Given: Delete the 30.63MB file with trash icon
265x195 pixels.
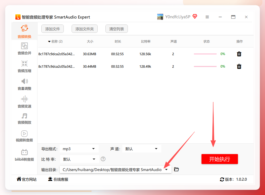Looking at the screenshot, I should pyautogui.click(x=239, y=54).
